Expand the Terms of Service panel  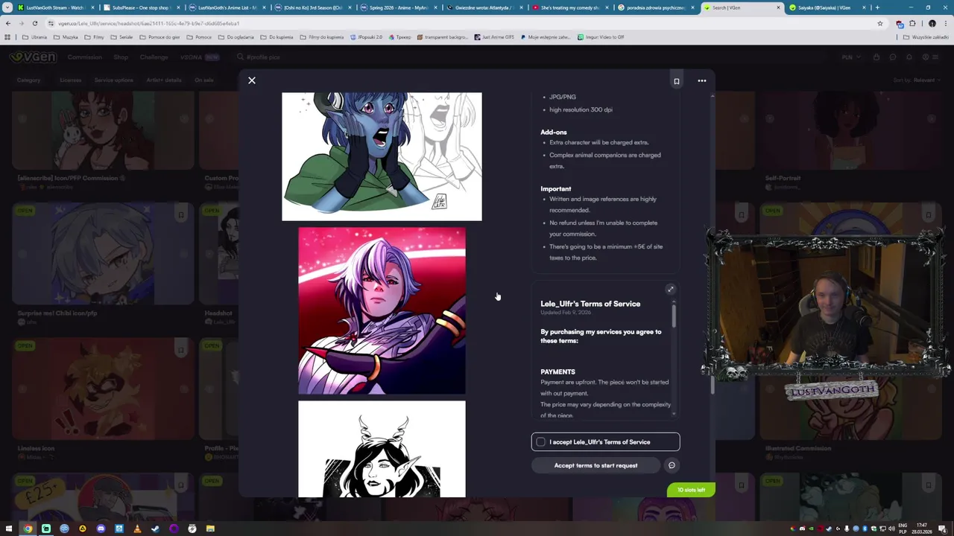tap(670, 290)
